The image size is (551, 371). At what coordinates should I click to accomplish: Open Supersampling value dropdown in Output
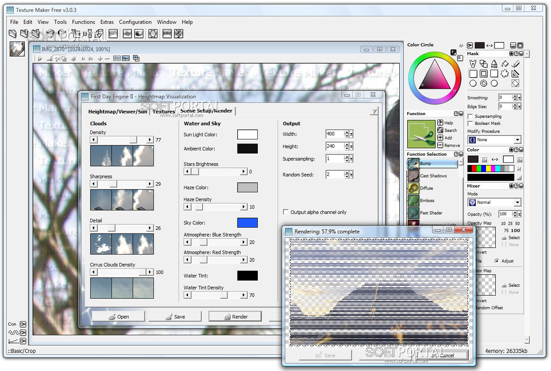pyautogui.click(x=352, y=159)
